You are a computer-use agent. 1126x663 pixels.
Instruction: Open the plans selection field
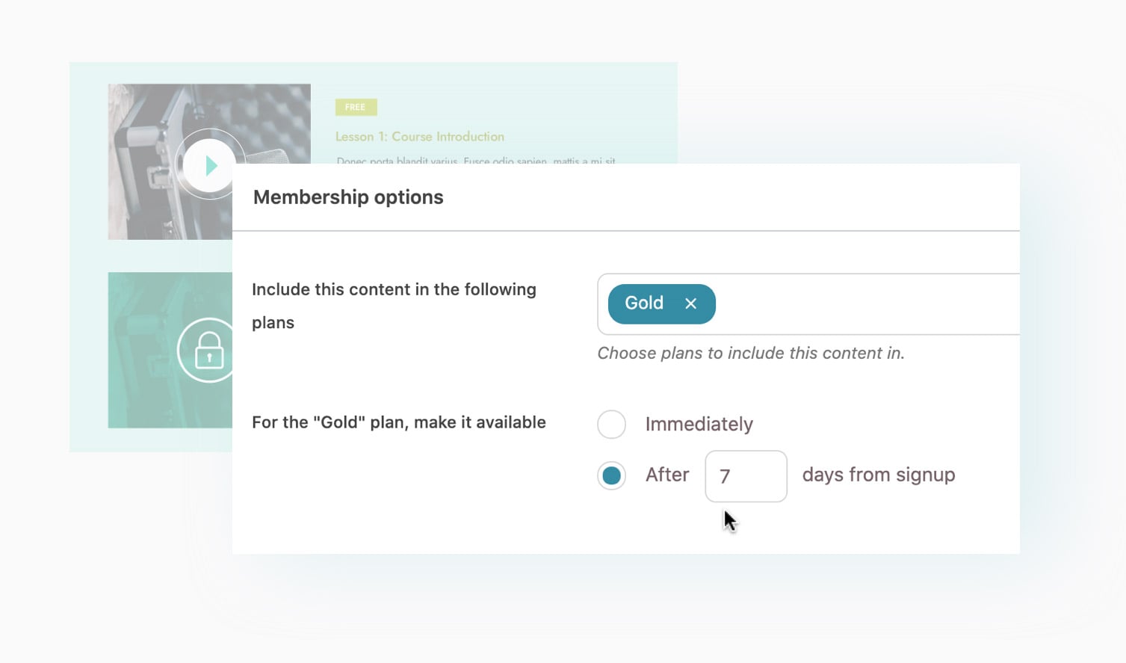tap(867, 304)
